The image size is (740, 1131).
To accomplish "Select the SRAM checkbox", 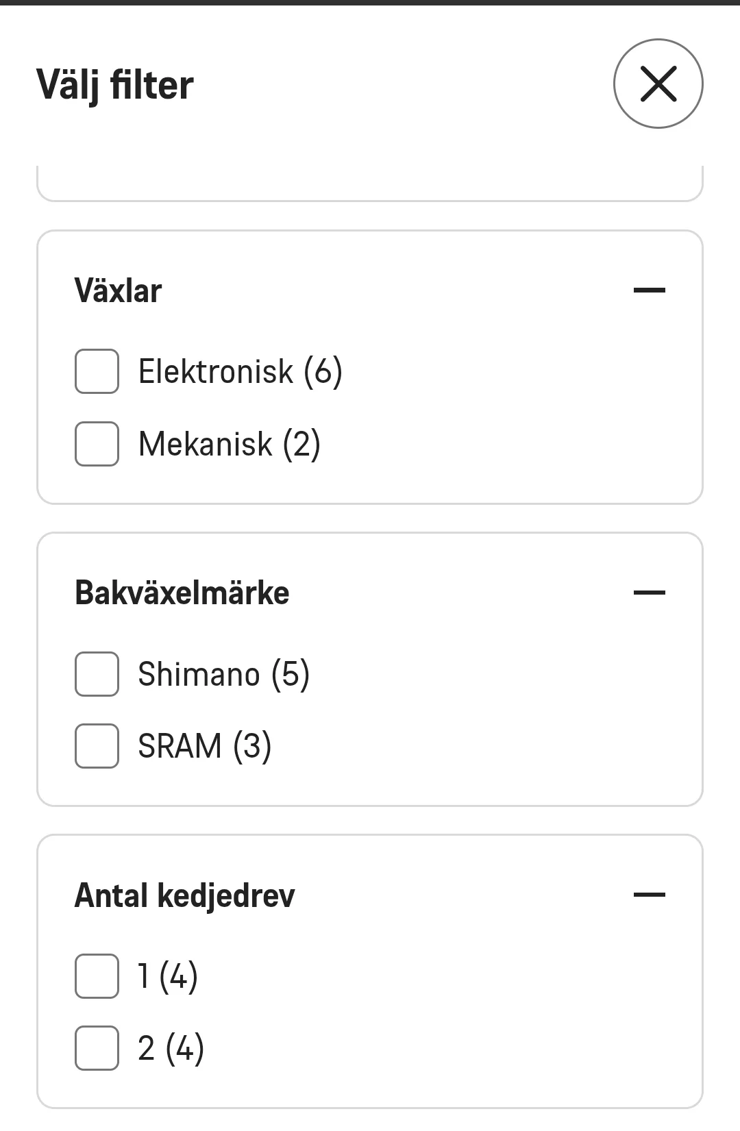I will click(97, 746).
